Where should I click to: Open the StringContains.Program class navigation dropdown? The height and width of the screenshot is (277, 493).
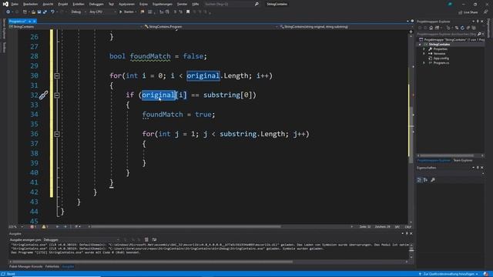coord(210,27)
